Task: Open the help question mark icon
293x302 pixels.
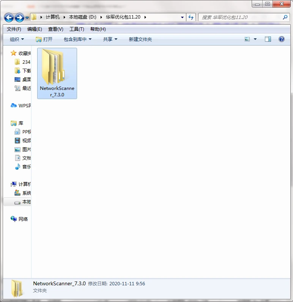Action: (x=281, y=39)
